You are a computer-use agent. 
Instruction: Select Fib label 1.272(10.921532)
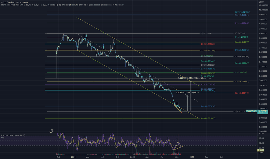pyautogui.click(x=242, y=12)
